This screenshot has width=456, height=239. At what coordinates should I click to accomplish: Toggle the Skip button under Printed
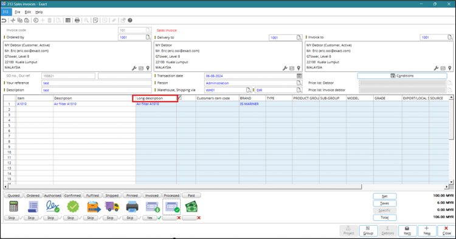point(130,218)
